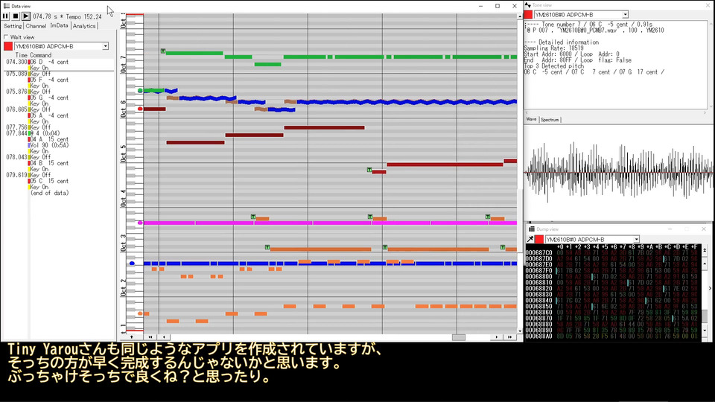Image resolution: width=715 pixels, height=402 pixels.
Task: Click the tempo readout '074.78 s * Tempo 152.24'
Action: click(x=68, y=16)
